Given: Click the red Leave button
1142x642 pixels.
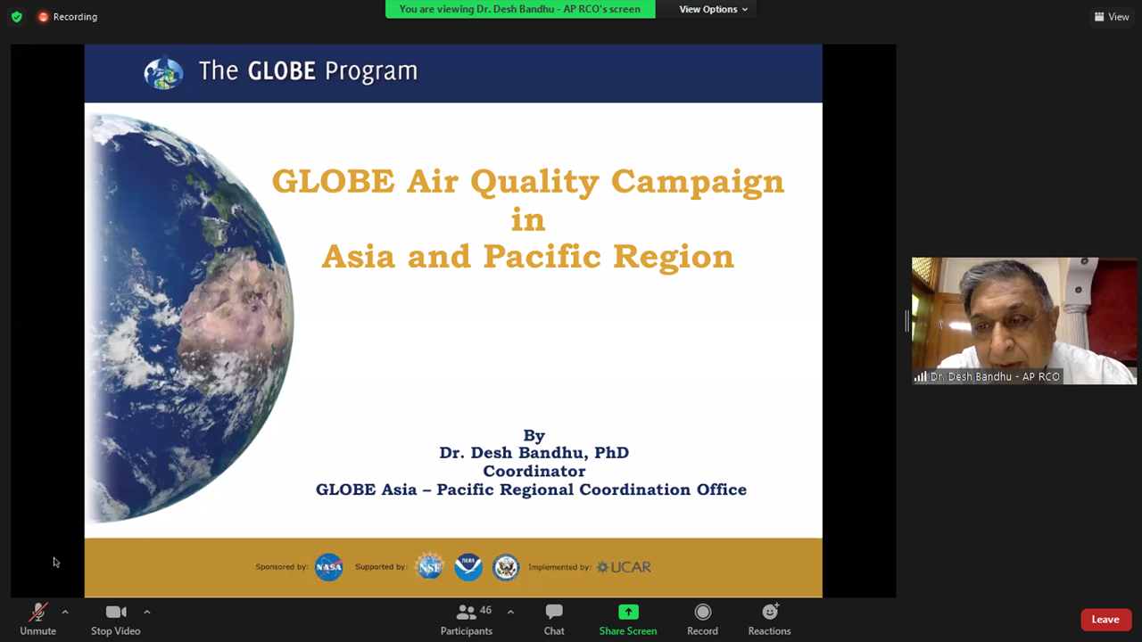Looking at the screenshot, I should coord(1105,620).
